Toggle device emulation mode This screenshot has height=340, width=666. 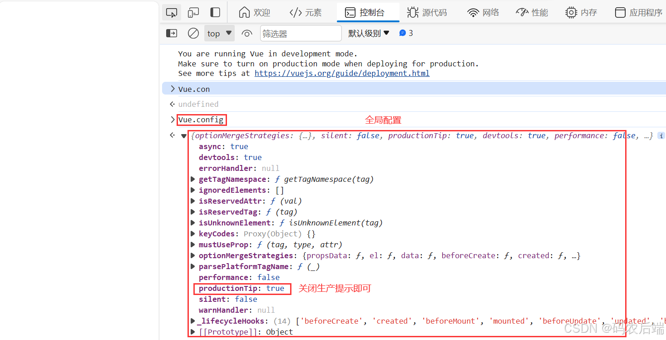(x=193, y=12)
